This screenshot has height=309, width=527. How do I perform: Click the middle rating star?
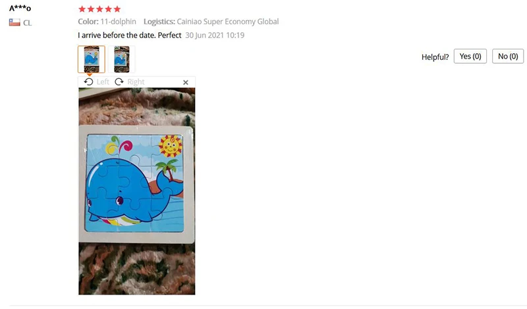coord(99,9)
